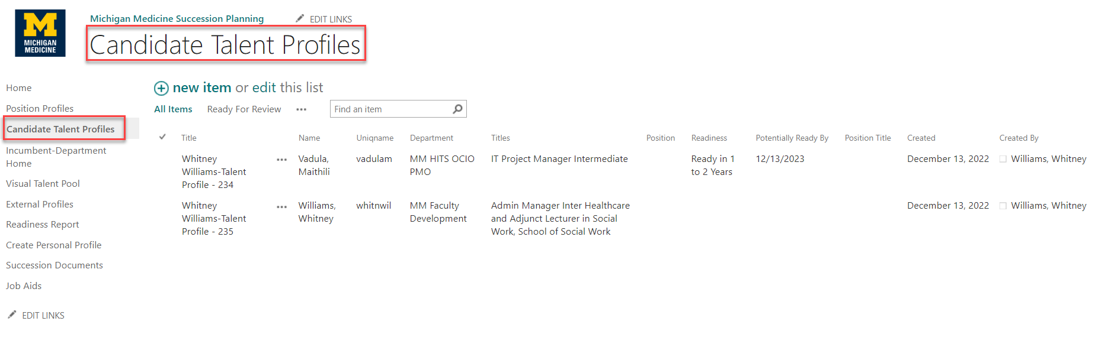The image size is (1105, 360).
Task: Click the new item plus icon
Action: (161, 88)
